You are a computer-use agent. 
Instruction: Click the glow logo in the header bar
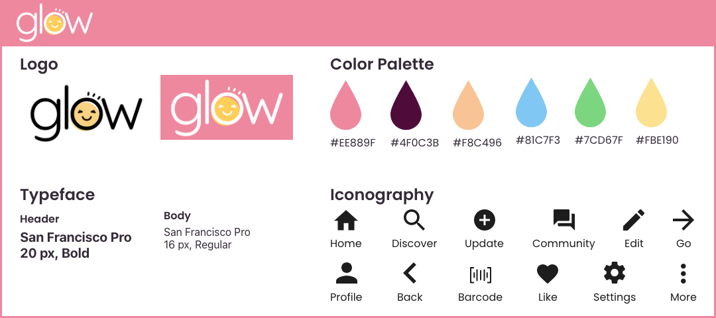54,23
